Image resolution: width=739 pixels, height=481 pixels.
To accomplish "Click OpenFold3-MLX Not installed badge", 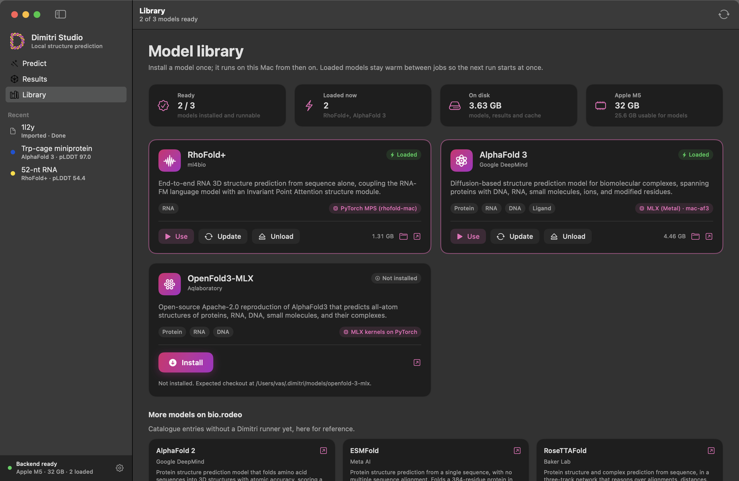I will click(x=396, y=278).
